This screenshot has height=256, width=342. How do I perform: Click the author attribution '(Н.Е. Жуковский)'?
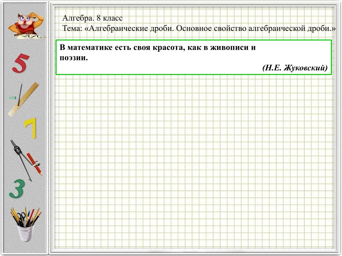click(295, 68)
